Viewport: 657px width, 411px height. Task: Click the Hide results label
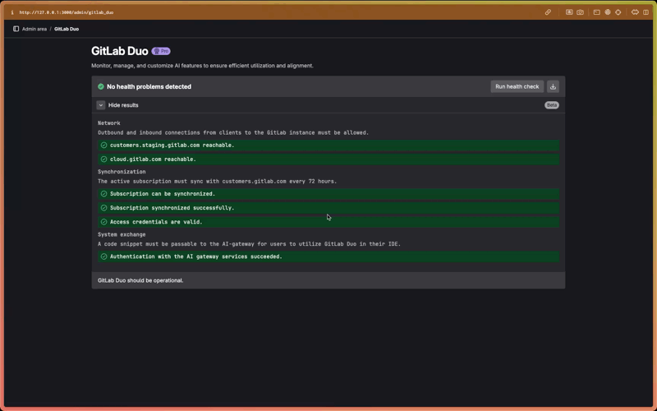coord(123,105)
